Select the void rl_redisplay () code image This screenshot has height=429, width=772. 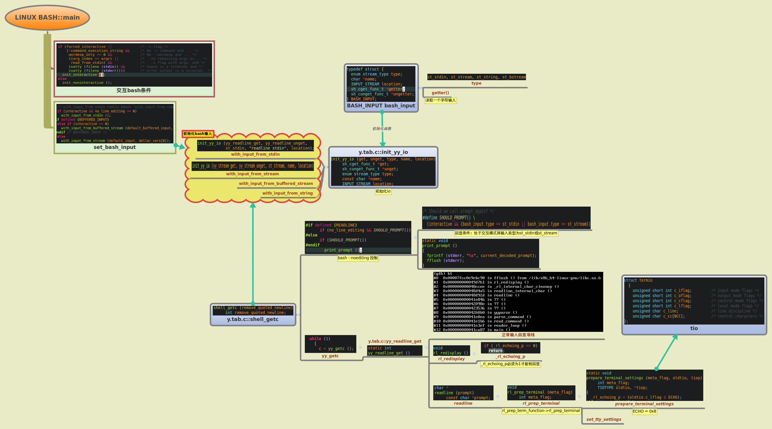coord(451,351)
